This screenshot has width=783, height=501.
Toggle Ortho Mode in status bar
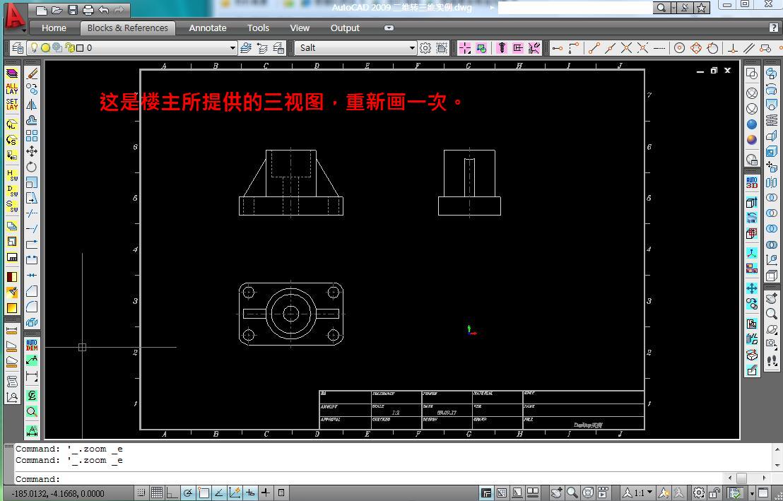click(172, 493)
